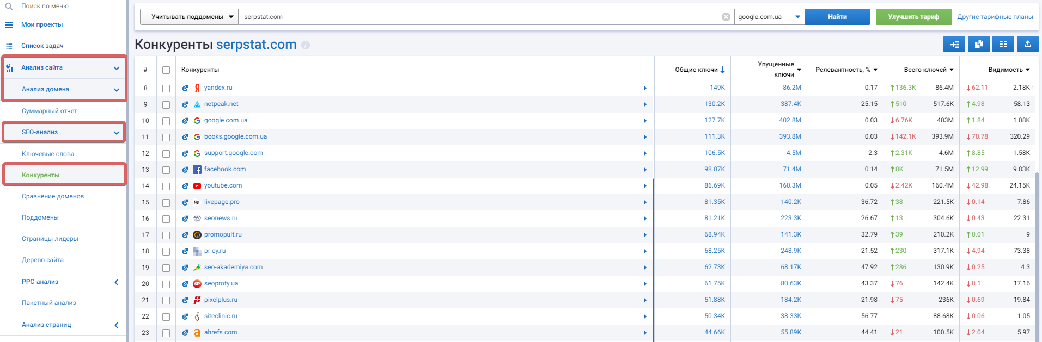Open the column settings icon button
This screenshot has width=1042, height=342.
tap(1003, 45)
